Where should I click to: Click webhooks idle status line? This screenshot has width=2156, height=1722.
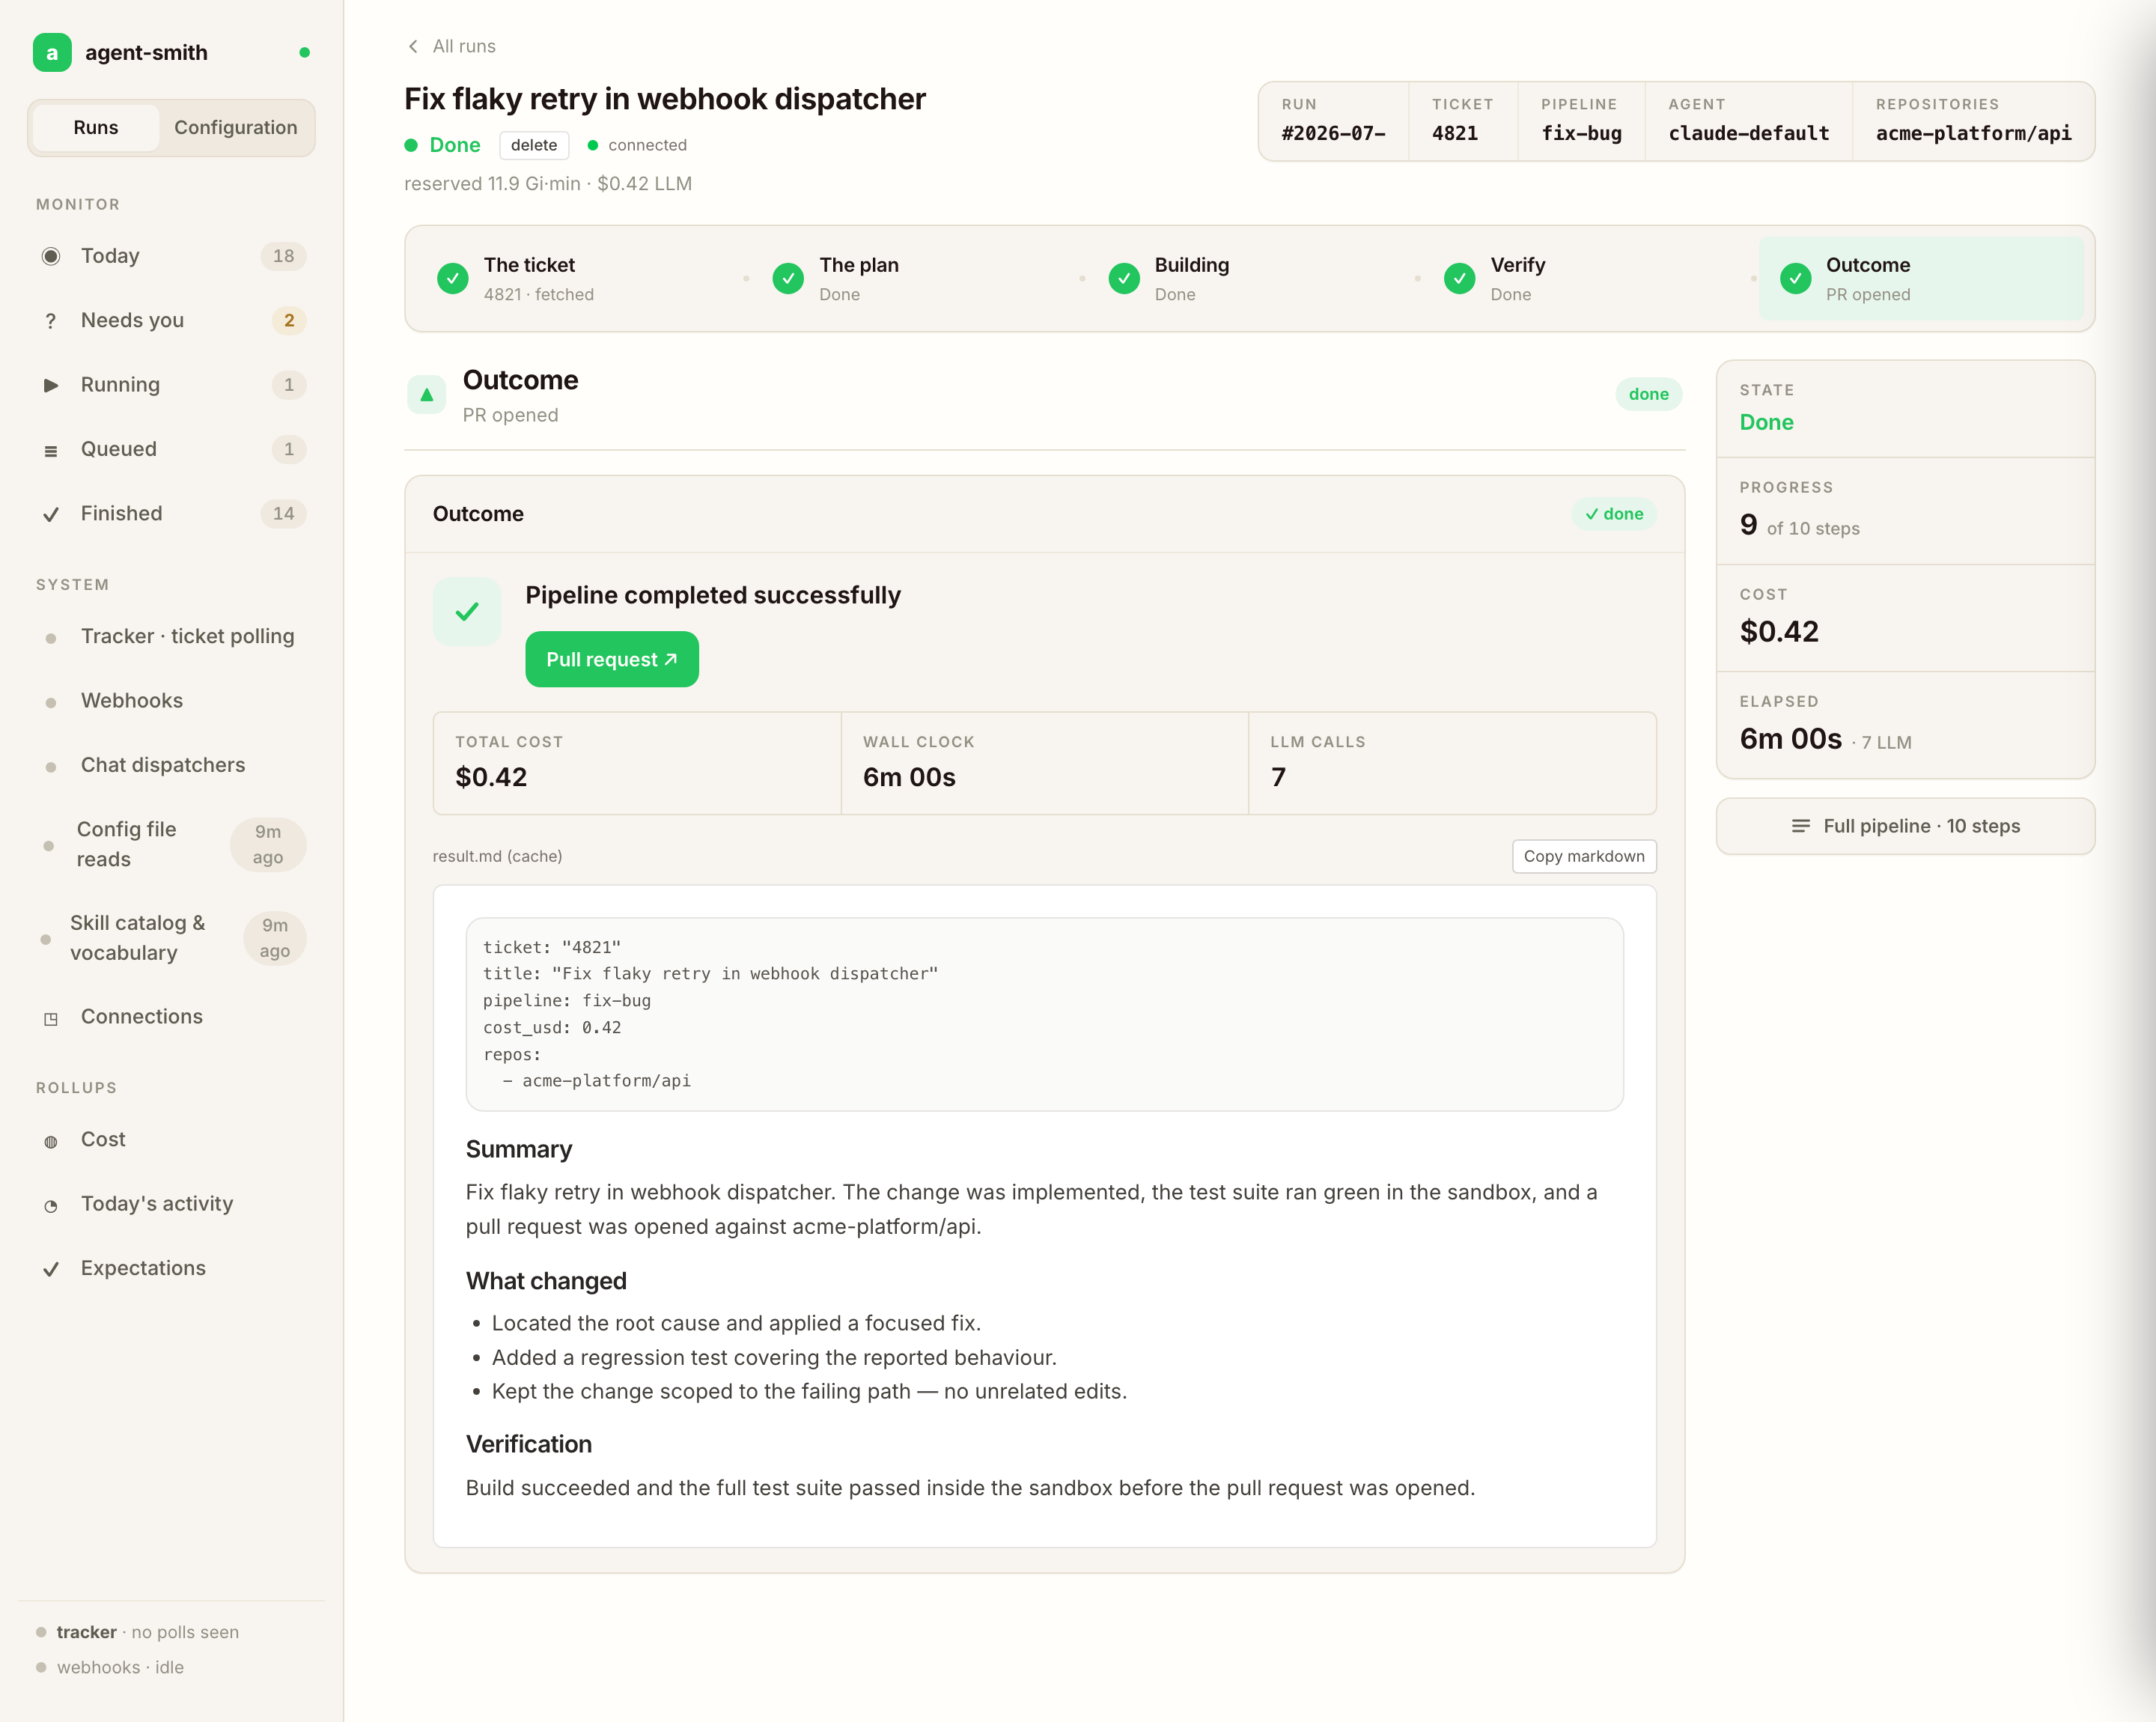110,1667
